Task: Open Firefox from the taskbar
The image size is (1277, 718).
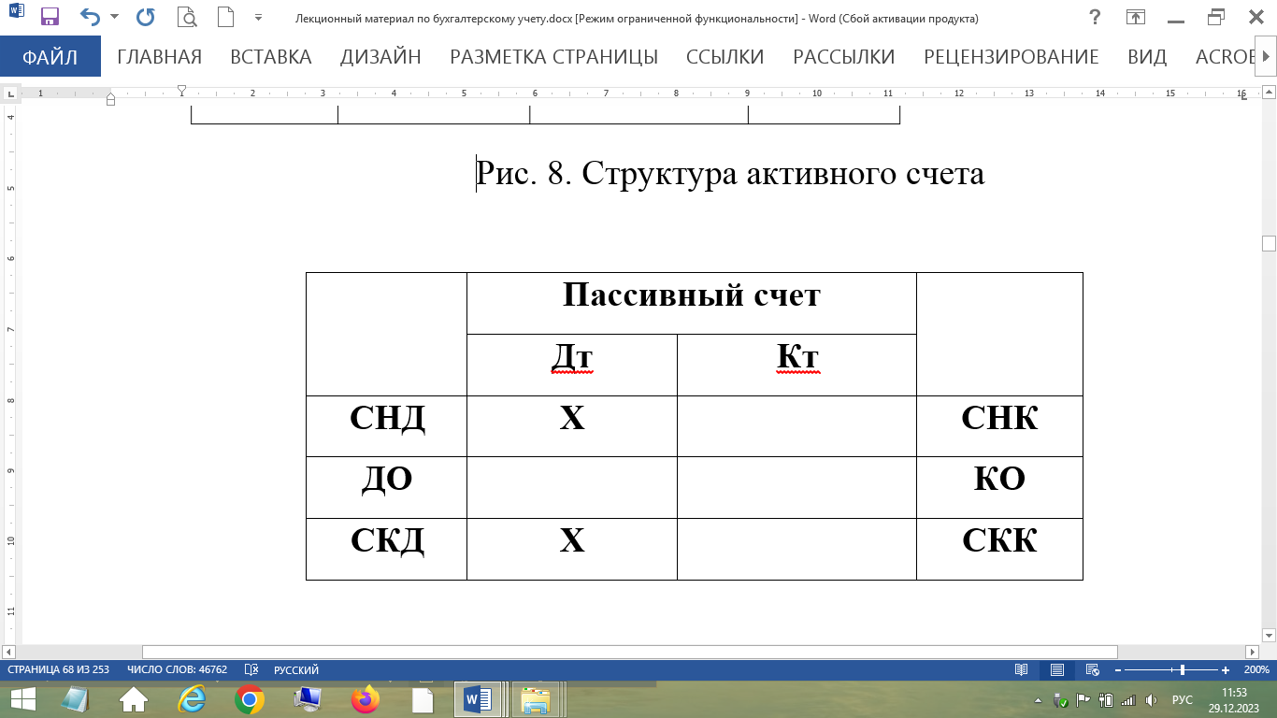Action: [365, 699]
